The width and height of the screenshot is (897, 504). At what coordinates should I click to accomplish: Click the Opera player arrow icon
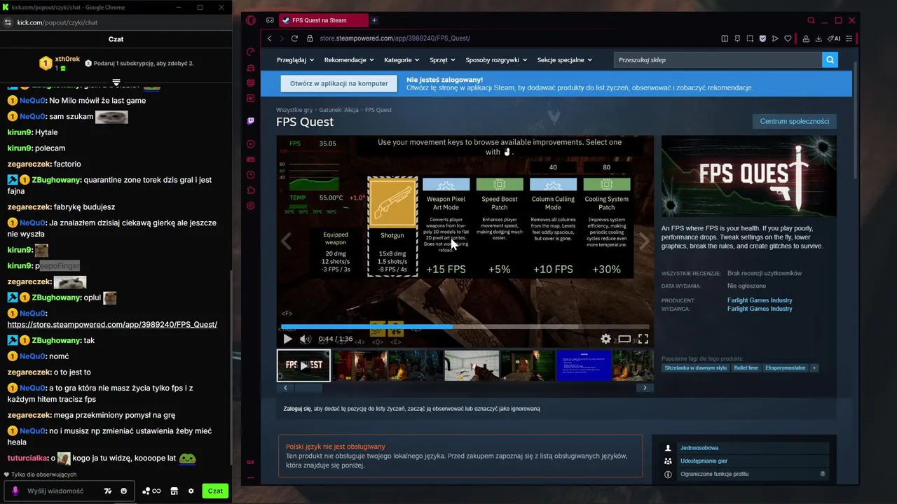[775, 38]
